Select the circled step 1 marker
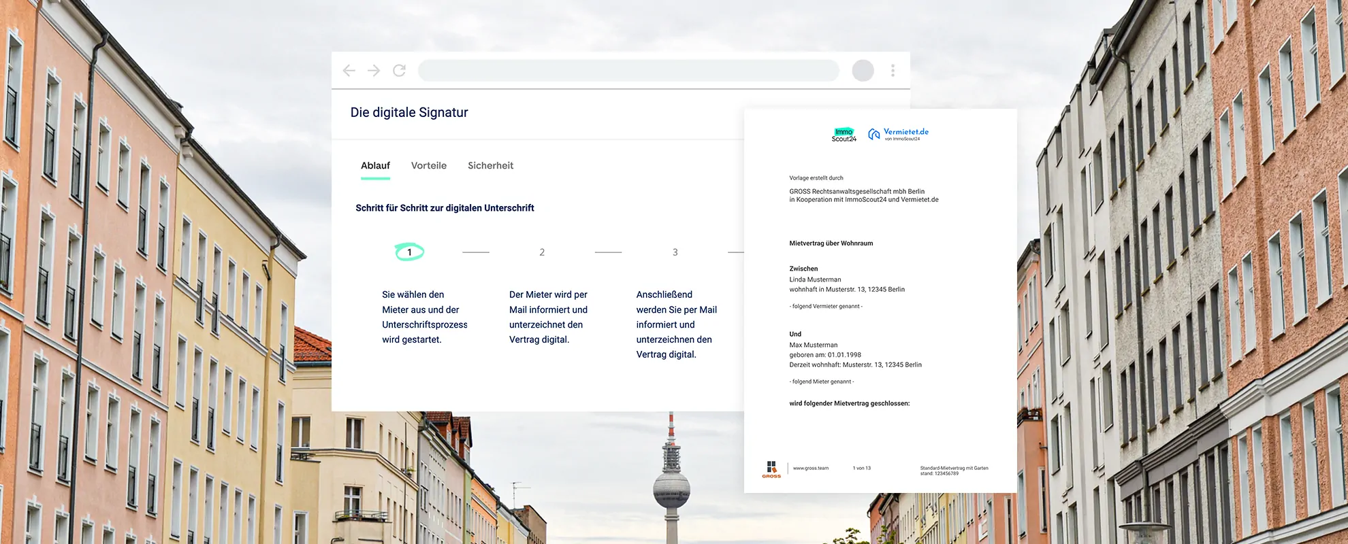The width and height of the screenshot is (1348, 544). (409, 252)
